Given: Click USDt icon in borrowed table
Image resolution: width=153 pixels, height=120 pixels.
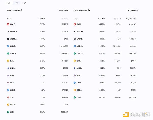Looking at the screenshot, I should tap(75, 97).
